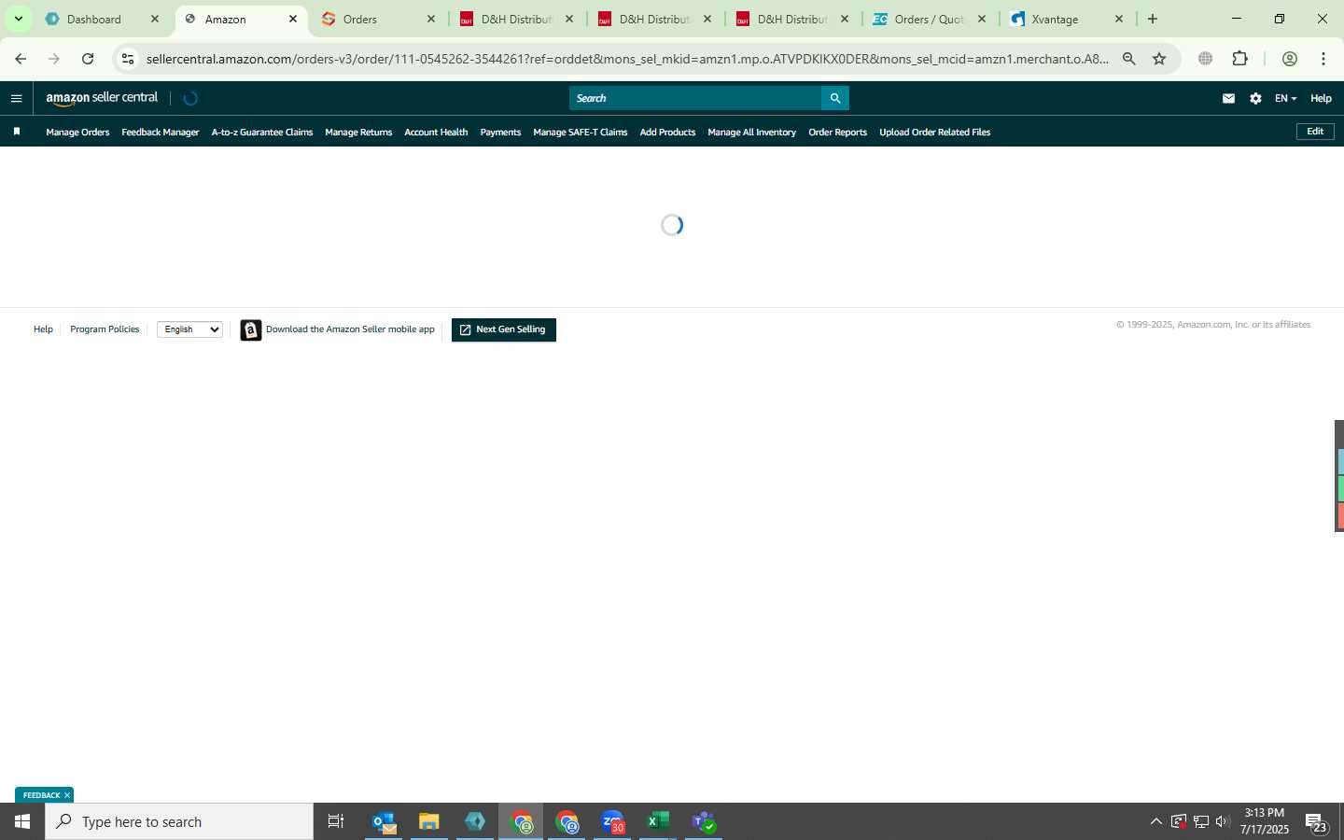Click the Amazon Seller mobile app icon

(x=251, y=330)
